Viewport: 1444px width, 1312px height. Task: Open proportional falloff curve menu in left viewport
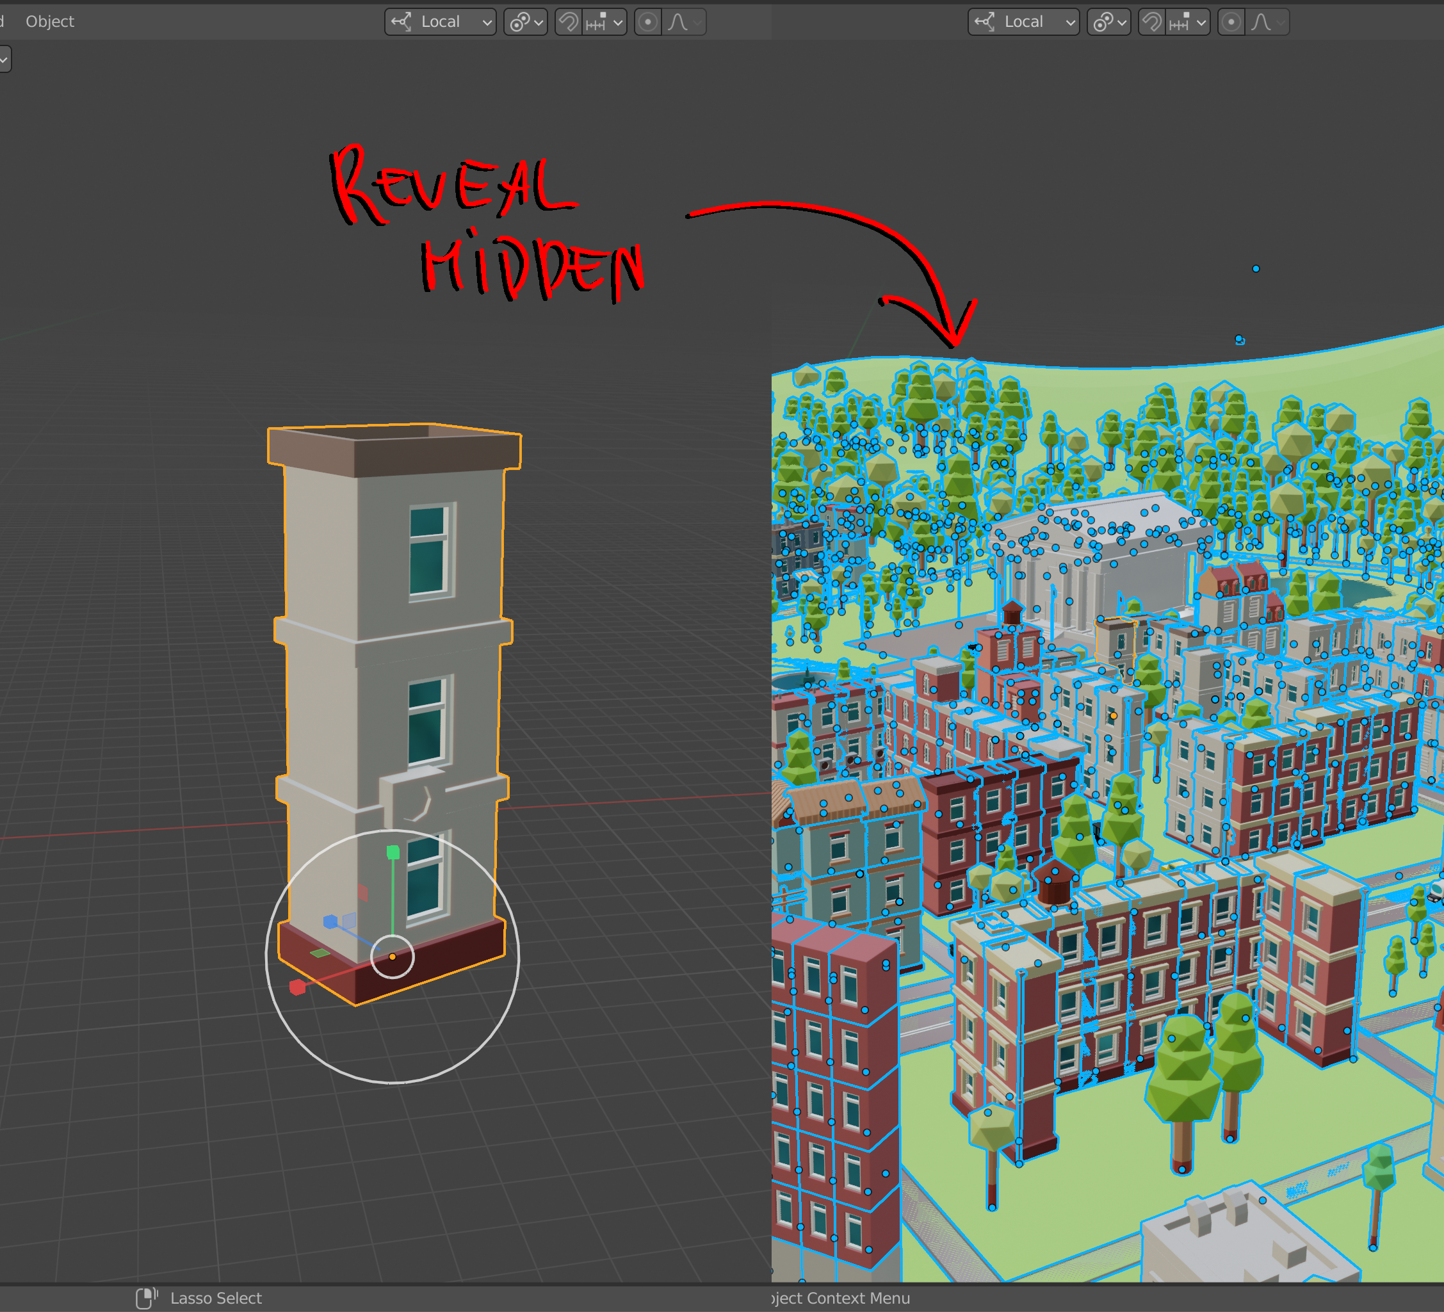(x=684, y=22)
